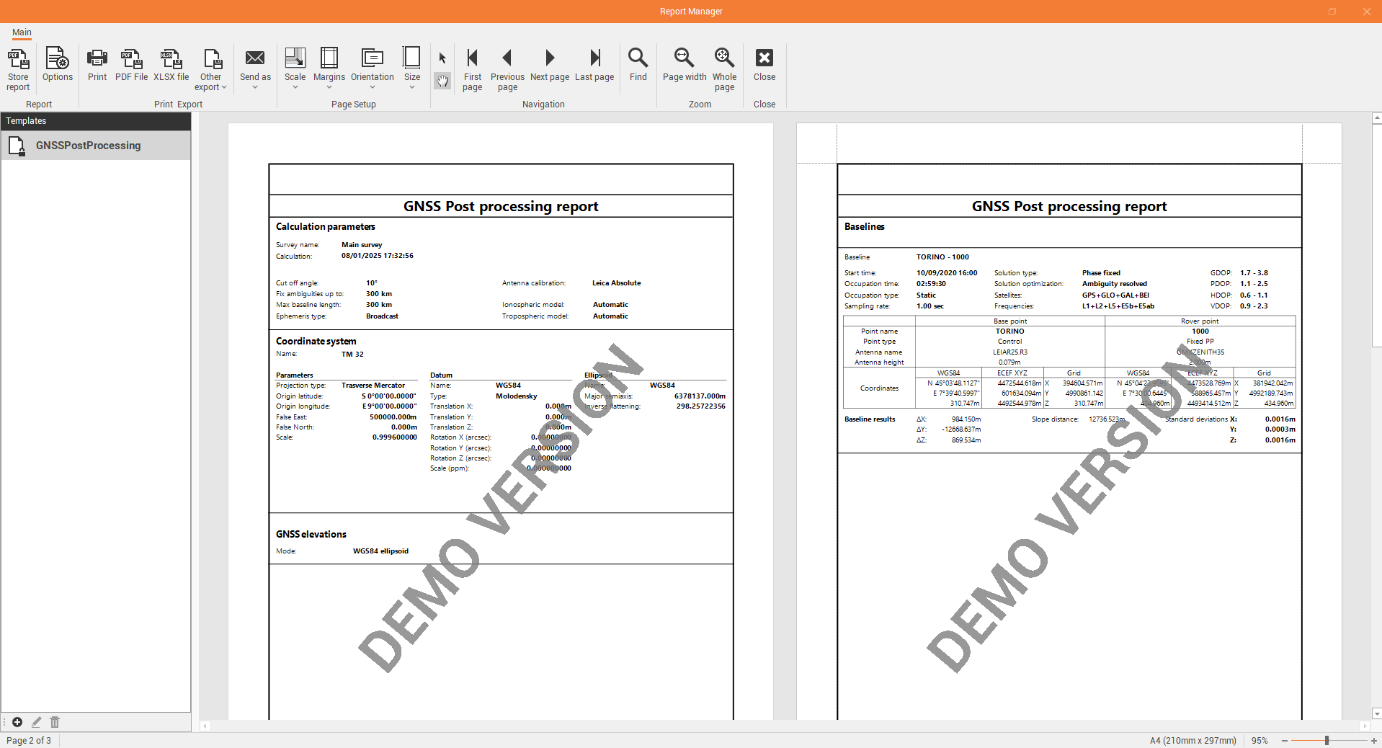Expand the Other export dropdown
This screenshot has height=748, width=1382.
point(210,69)
